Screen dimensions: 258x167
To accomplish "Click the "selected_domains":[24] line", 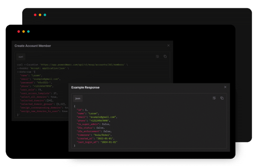I will (x=37, y=101).
